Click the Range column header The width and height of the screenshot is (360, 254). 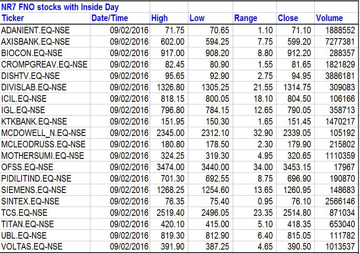[x=246, y=18]
